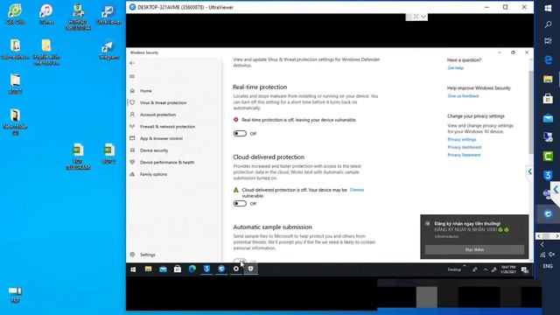The width and height of the screenshot is (560, 315).
Task: Open Microsoft Edge on remote taskbar
Action: click(192, 269)
